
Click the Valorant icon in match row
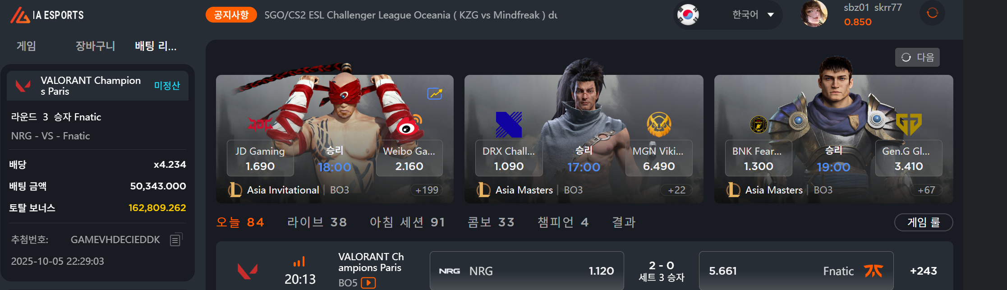[x=248, y=271]
